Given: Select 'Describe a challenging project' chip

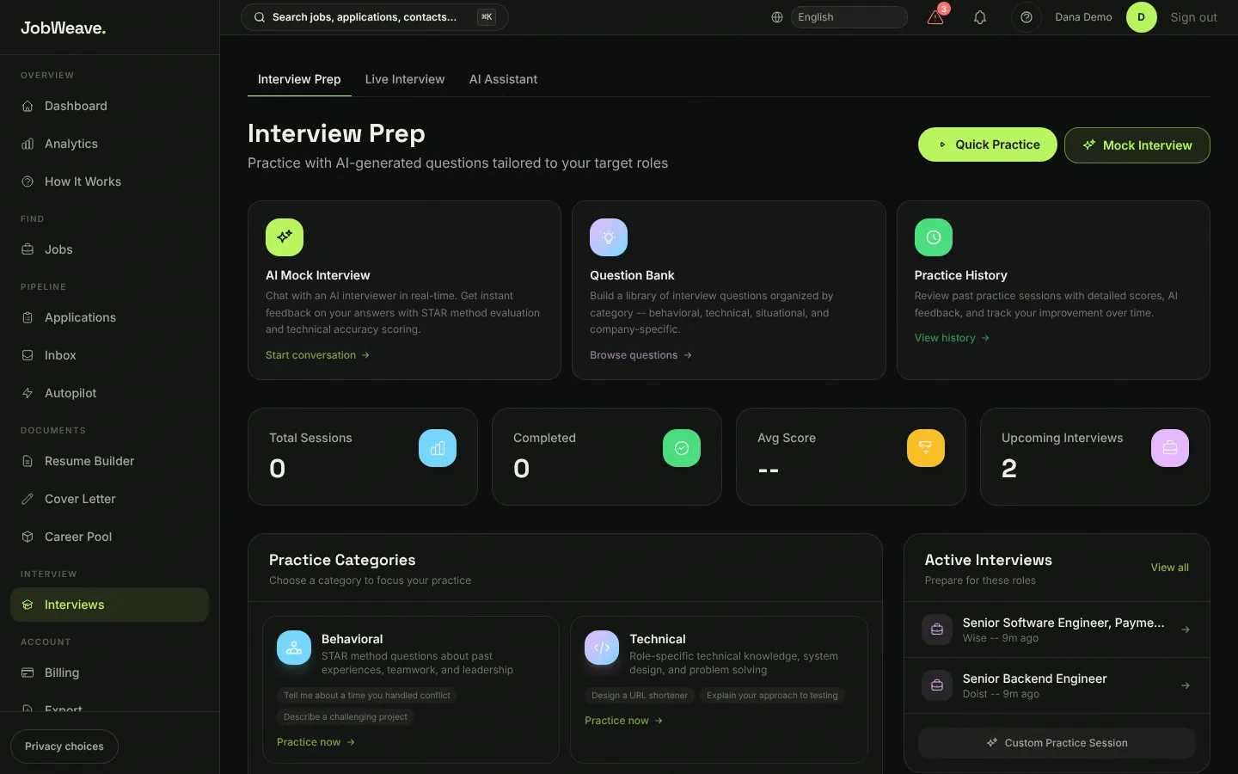Looking at the screenshot, I should pyautogui.click(x=346, y=717).
